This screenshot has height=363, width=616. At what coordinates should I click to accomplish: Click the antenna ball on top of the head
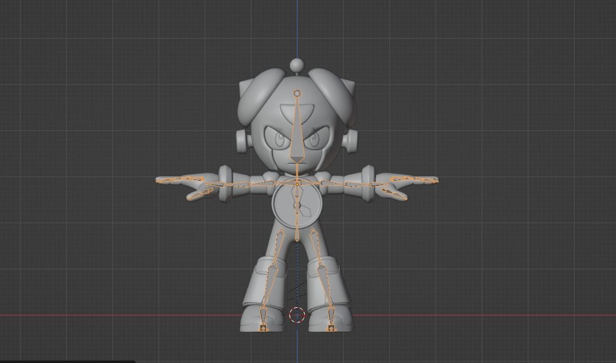(297, 65)
